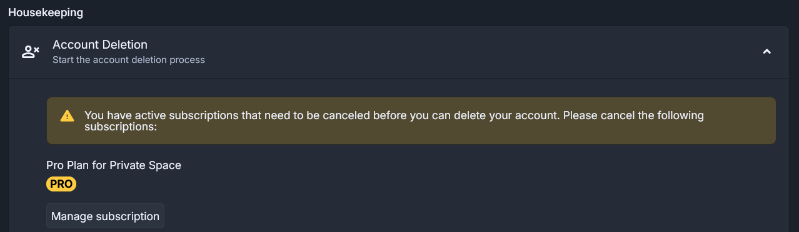Click the Account Deletion title text

tap(100, 45)
